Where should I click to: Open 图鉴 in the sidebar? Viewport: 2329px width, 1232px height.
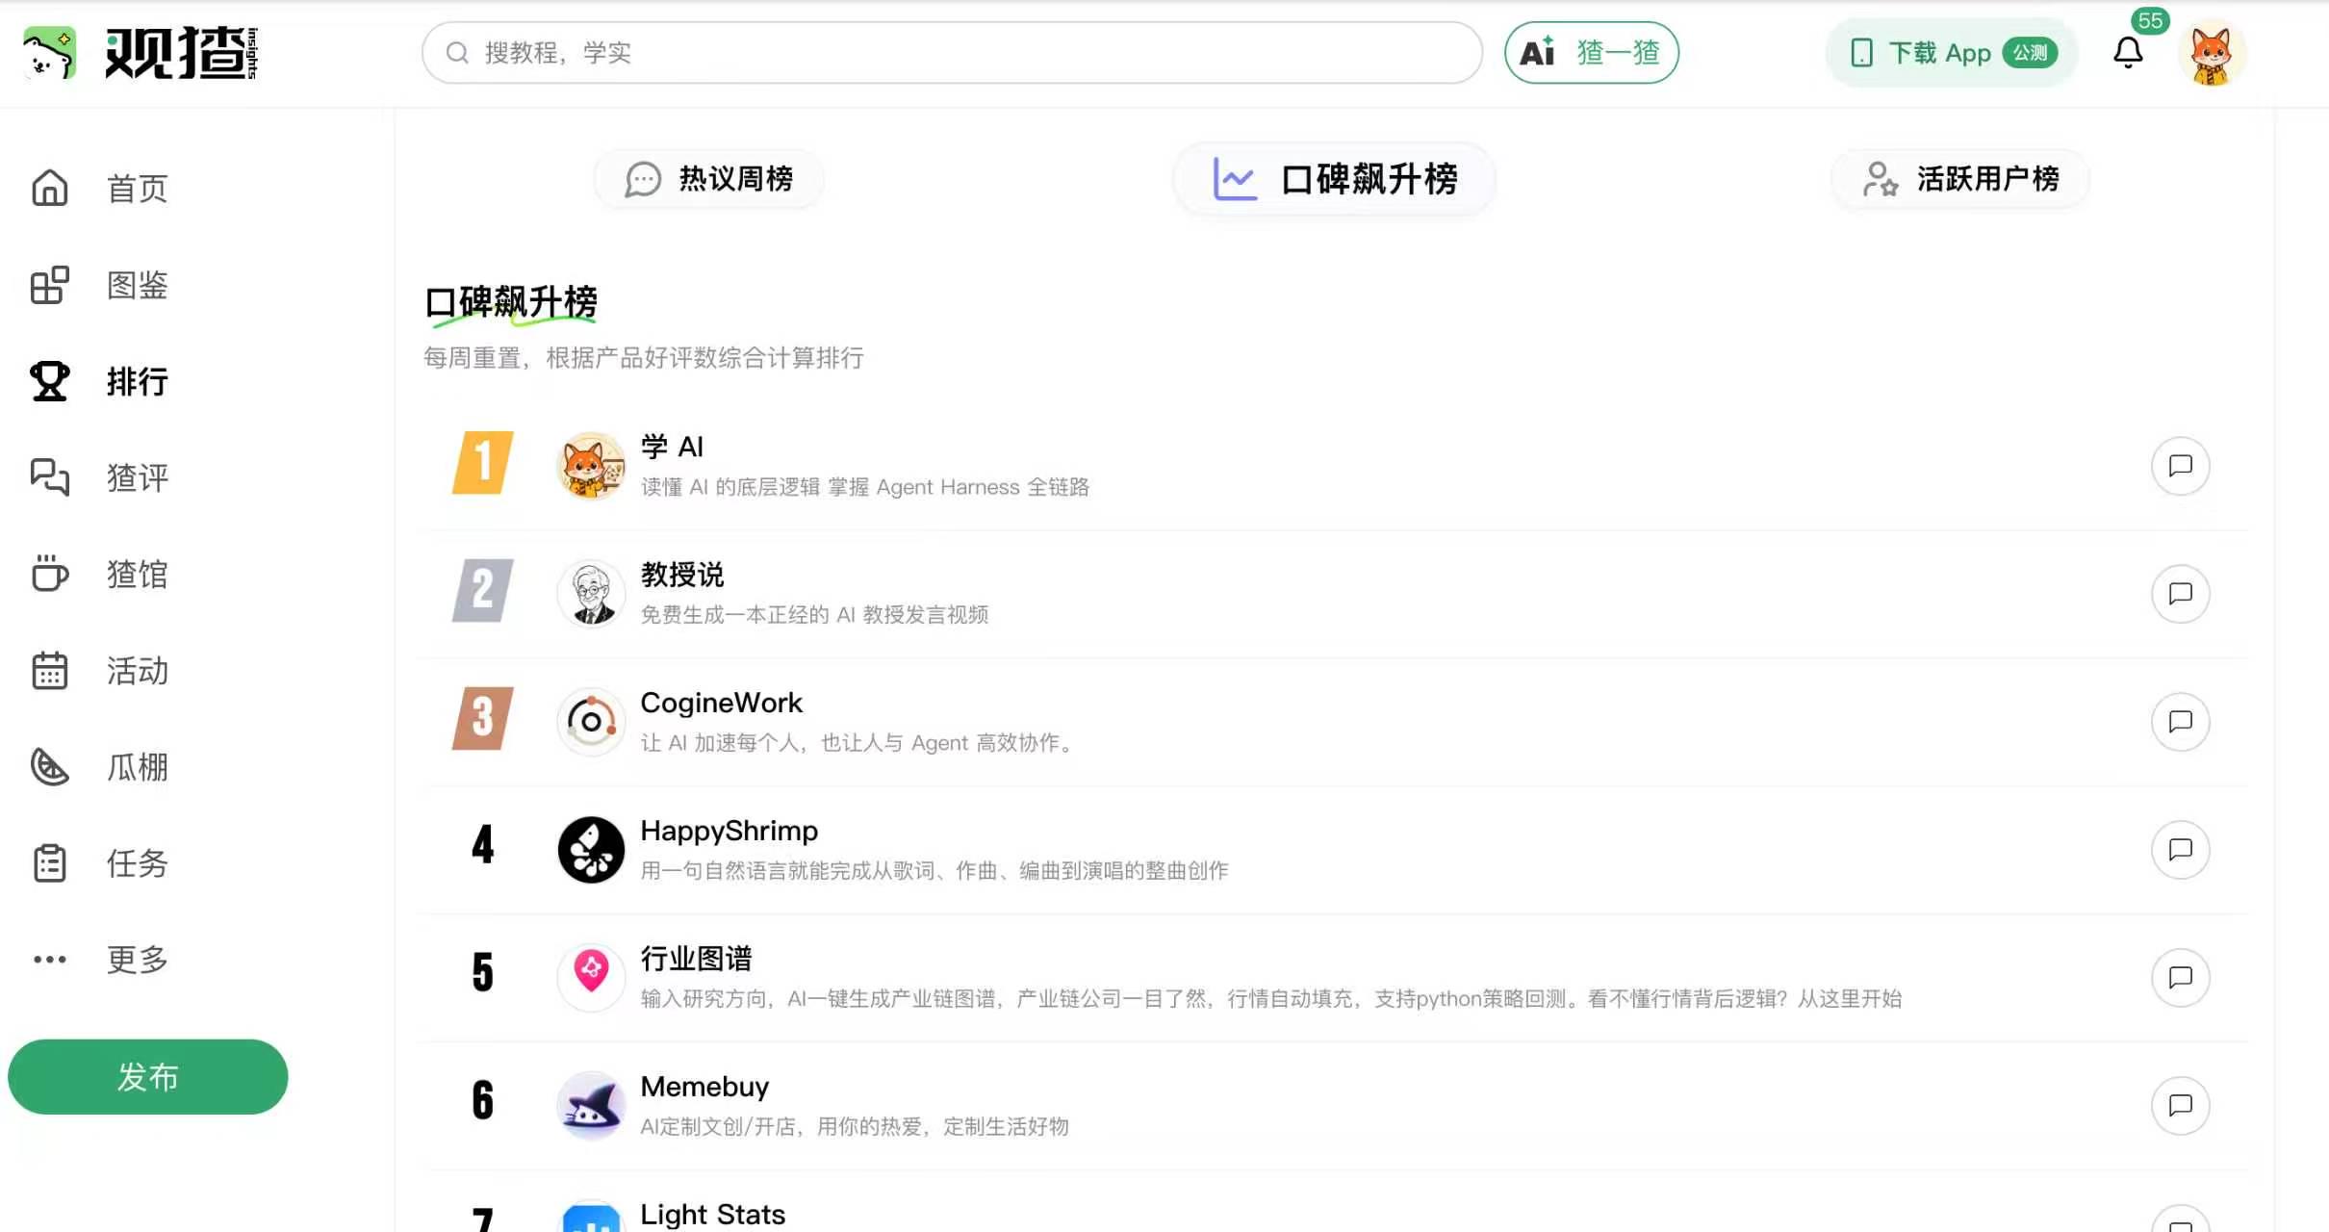pos(137,285)
